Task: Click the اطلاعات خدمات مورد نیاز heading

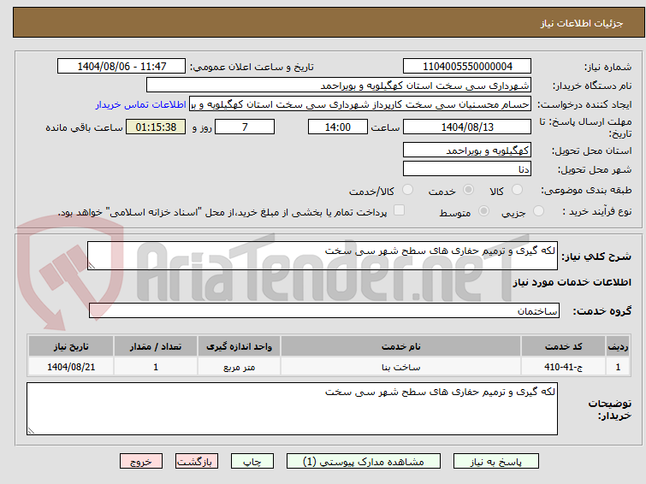Action: click(572, 282)
